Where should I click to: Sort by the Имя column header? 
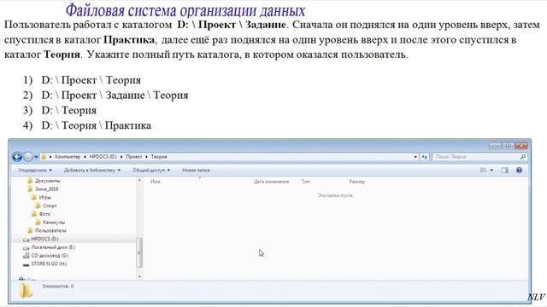click(x=156, y=182)
